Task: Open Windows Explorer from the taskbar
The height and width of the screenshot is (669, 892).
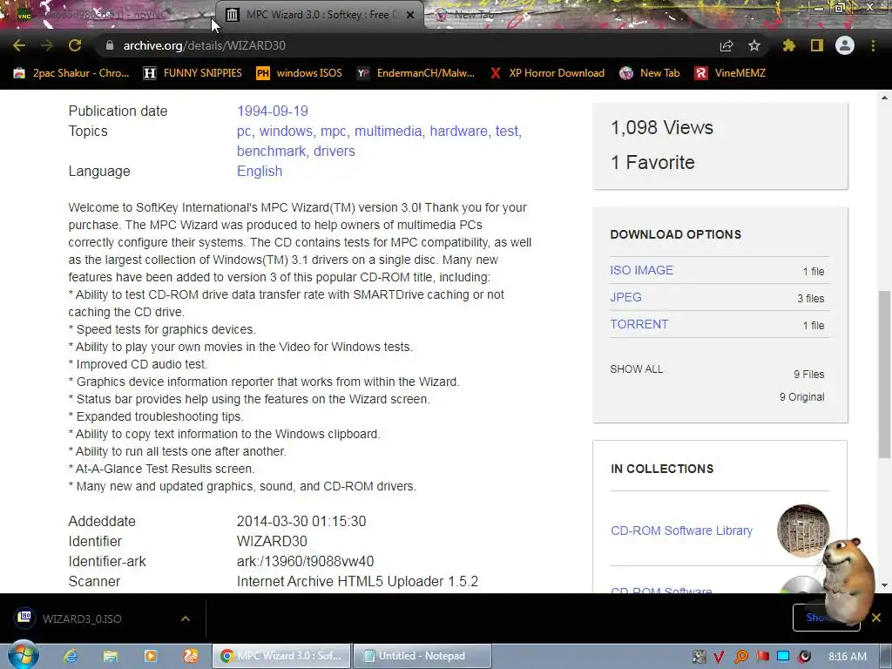Action: (111, 656)
